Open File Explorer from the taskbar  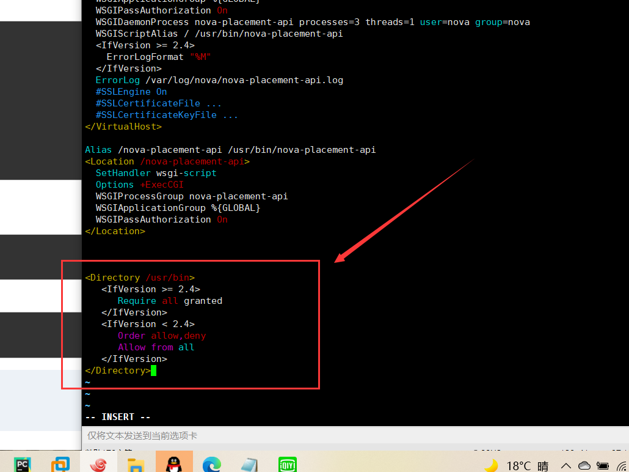tap(136, 465)
